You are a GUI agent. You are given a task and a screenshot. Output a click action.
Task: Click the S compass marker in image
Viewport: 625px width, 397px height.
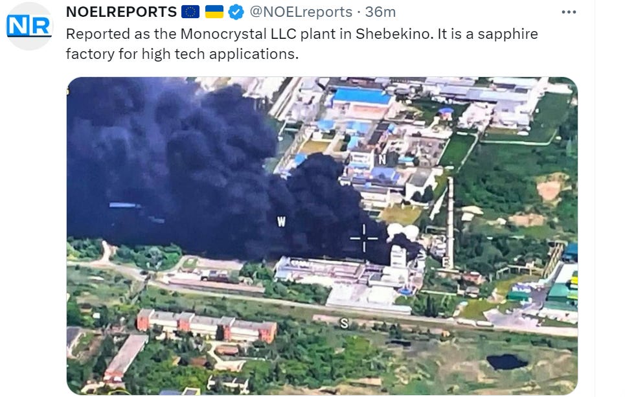tap(344, 323)
